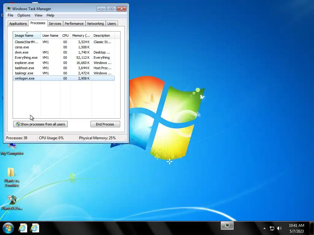Open the Help menu
314x235 pixels.
pyautogui.click(x=50, y=15)
